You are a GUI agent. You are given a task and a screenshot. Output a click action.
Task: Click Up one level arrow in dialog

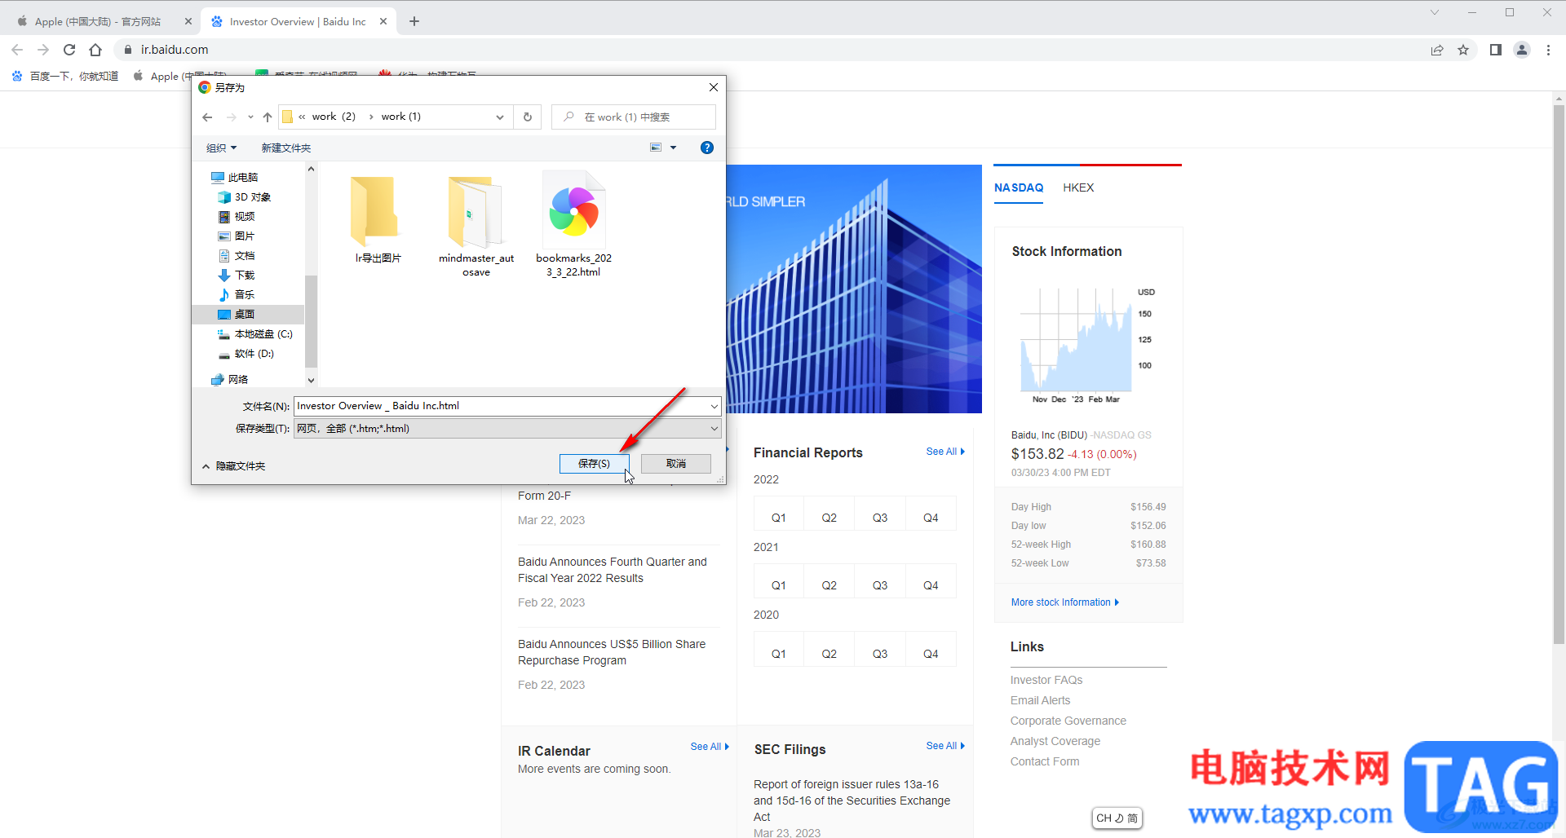point(268,117)
